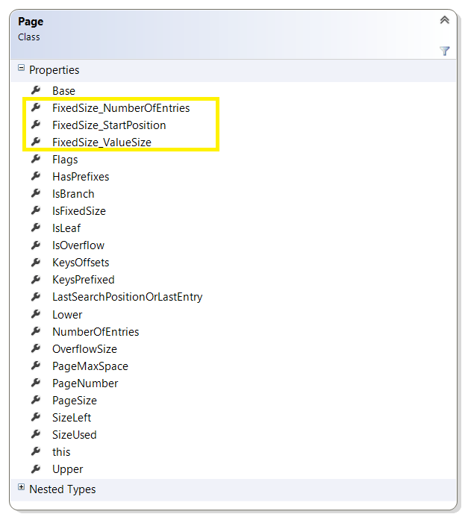Select the FixedSize_ValueSize property

pos(102,142)
